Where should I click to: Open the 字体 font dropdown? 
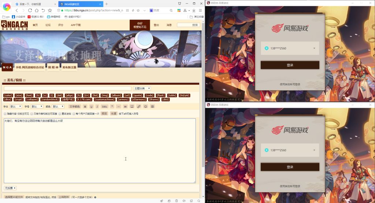16,107
